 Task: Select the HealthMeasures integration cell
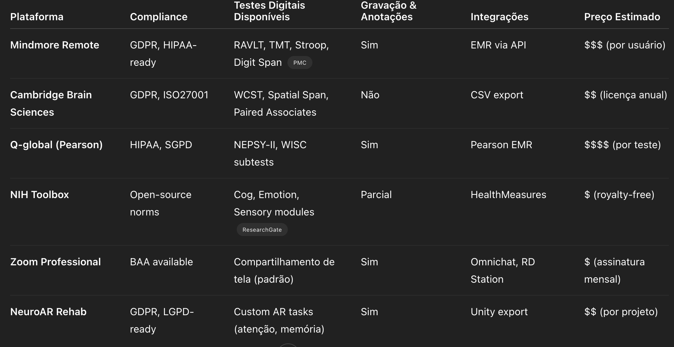pyautogui.click(x=509, y=194)
